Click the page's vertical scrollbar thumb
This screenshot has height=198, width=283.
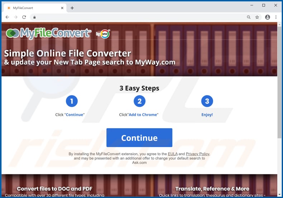pos(279,82)
